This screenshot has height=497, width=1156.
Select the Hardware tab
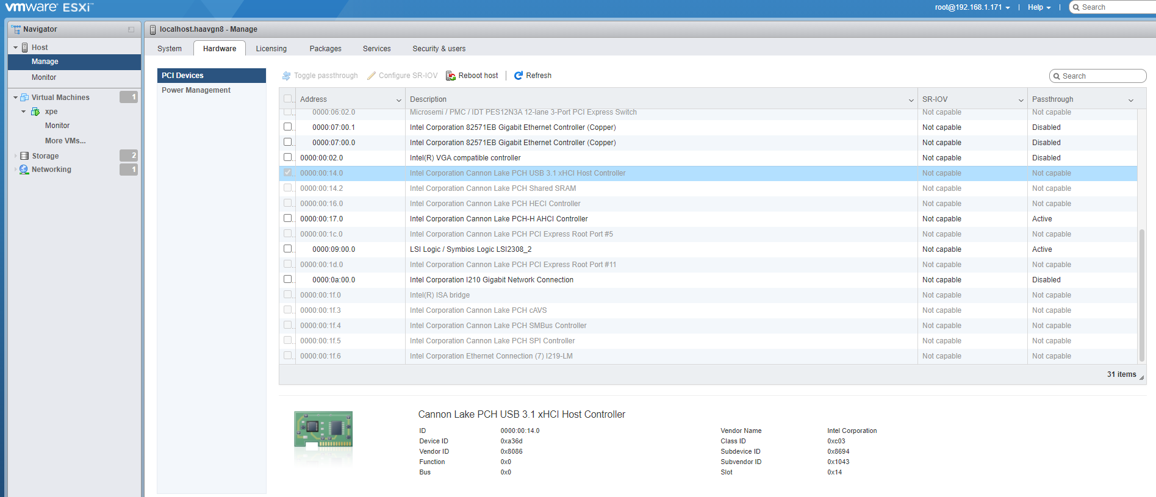[220, 49]
